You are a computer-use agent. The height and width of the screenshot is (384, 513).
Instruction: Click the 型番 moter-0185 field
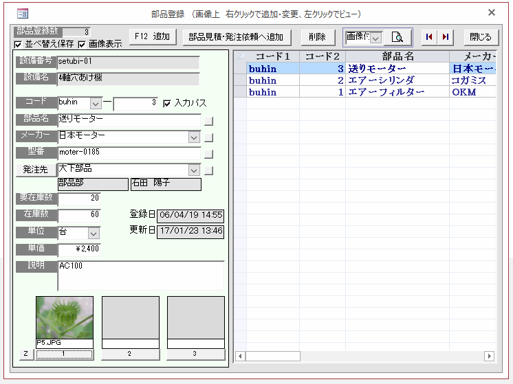129,153
